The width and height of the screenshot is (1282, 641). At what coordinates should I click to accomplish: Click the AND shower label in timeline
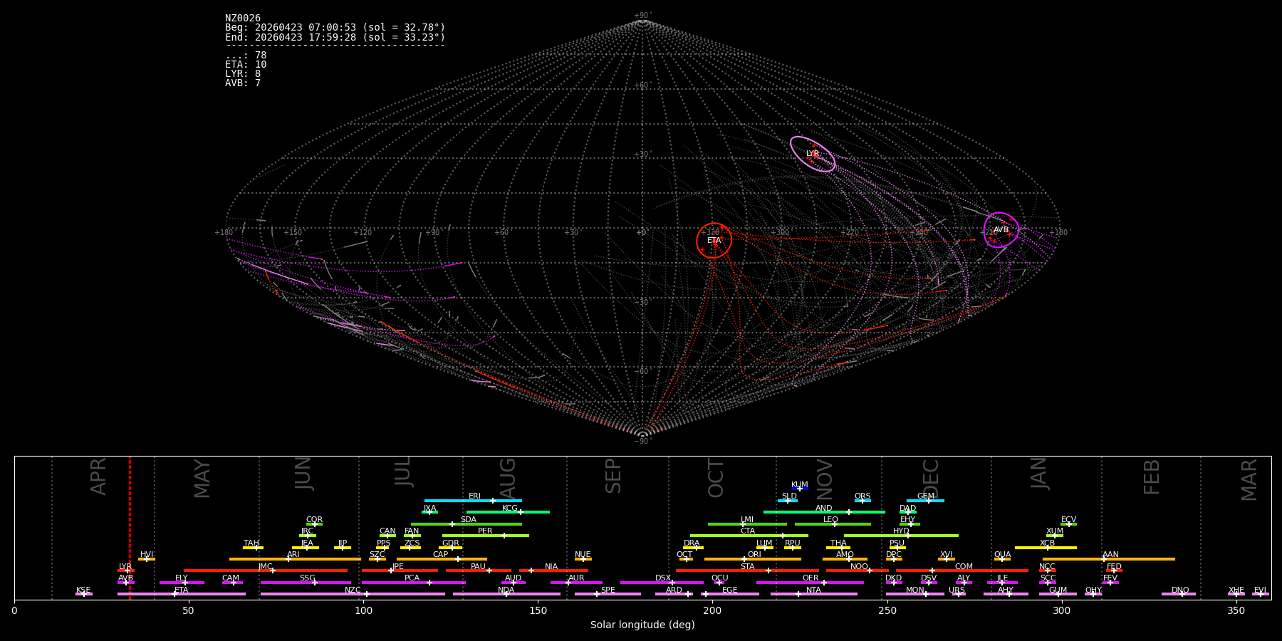[824, 509]
